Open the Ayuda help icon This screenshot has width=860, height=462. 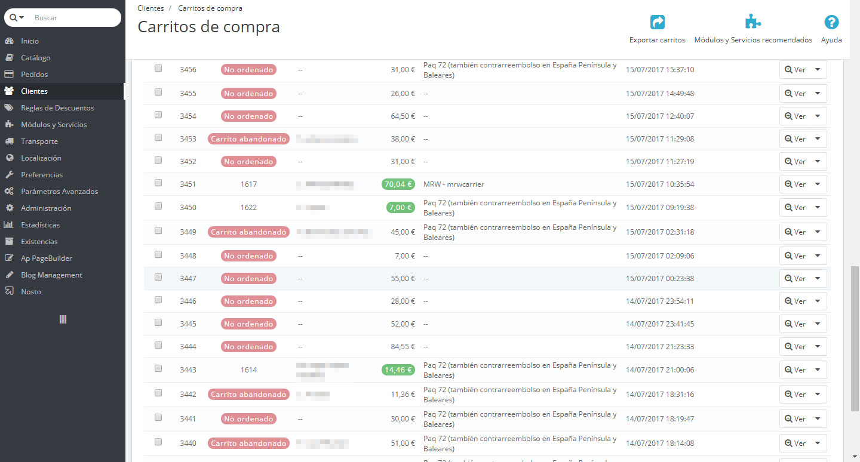tap(831, 22)
